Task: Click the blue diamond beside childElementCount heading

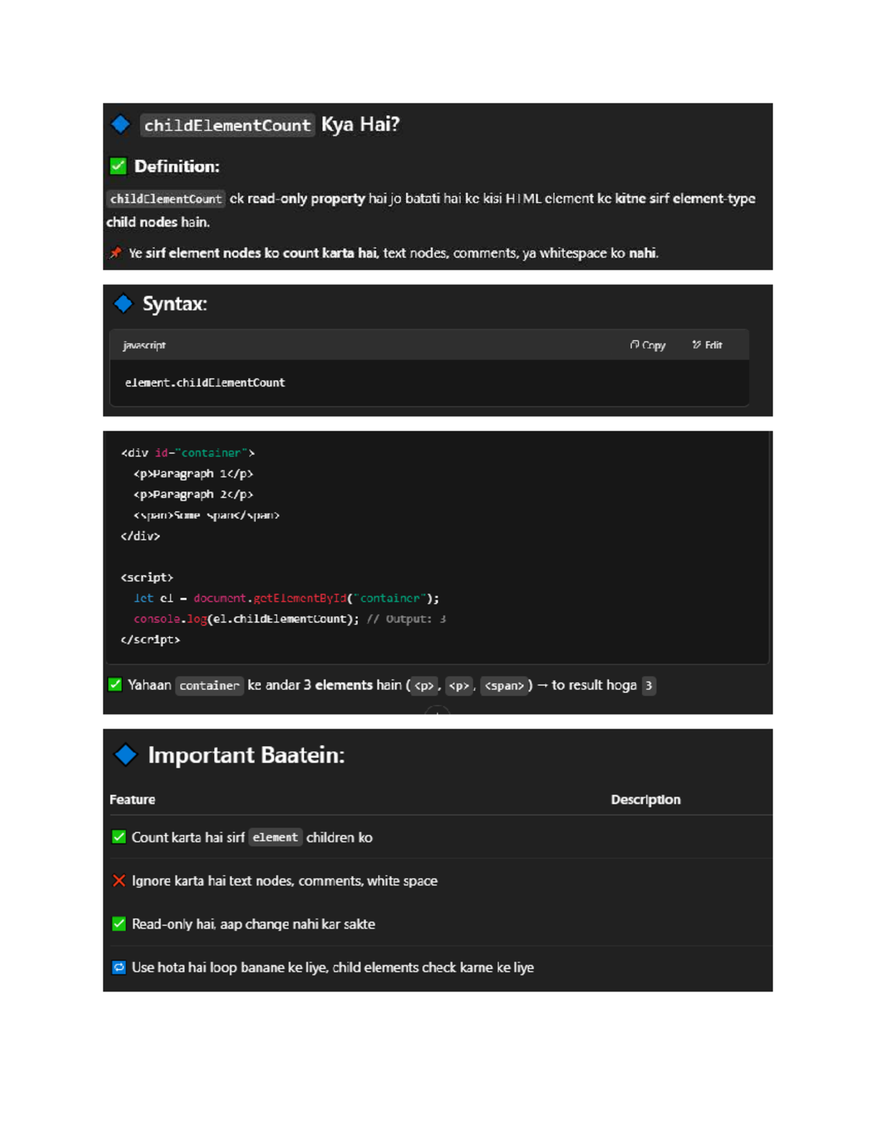Action: tap(120, 125)
